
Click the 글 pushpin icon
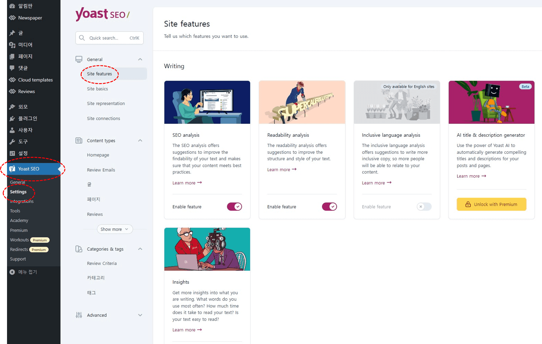pos(12,33)
